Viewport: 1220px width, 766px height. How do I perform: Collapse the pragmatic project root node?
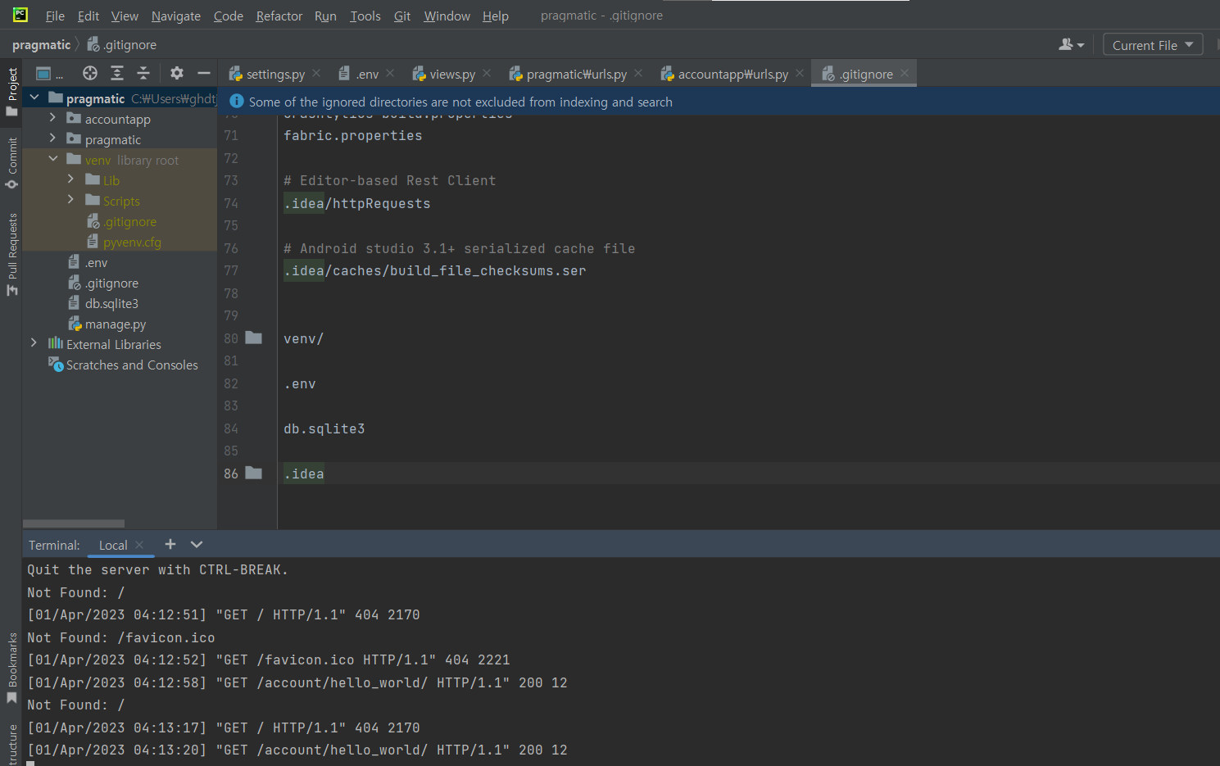(34, 97)
